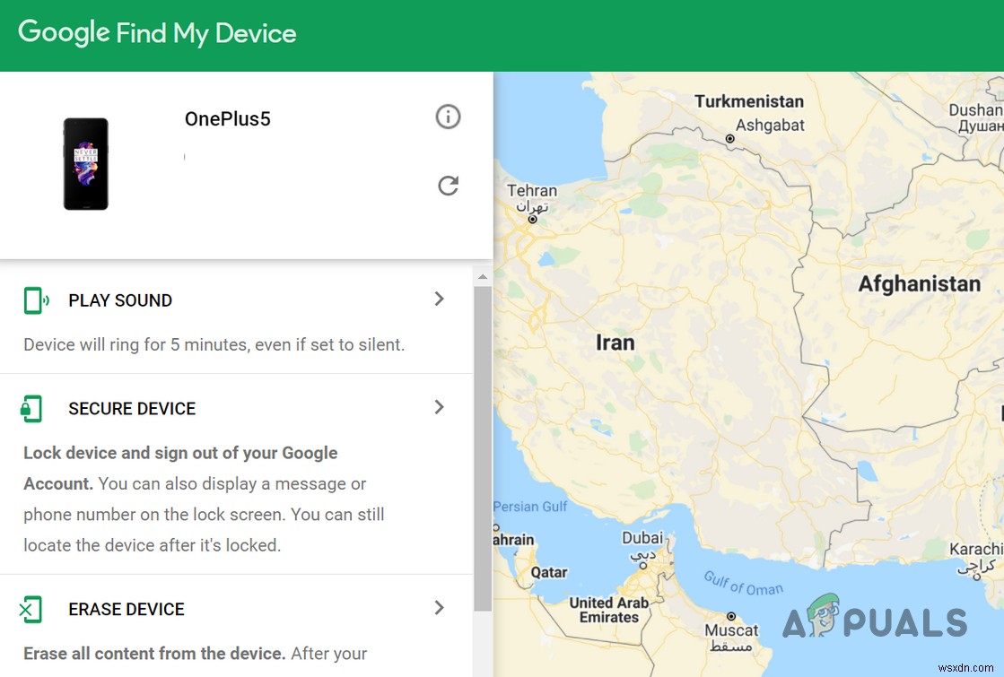Click Tehran on the map

pos(531,191)
